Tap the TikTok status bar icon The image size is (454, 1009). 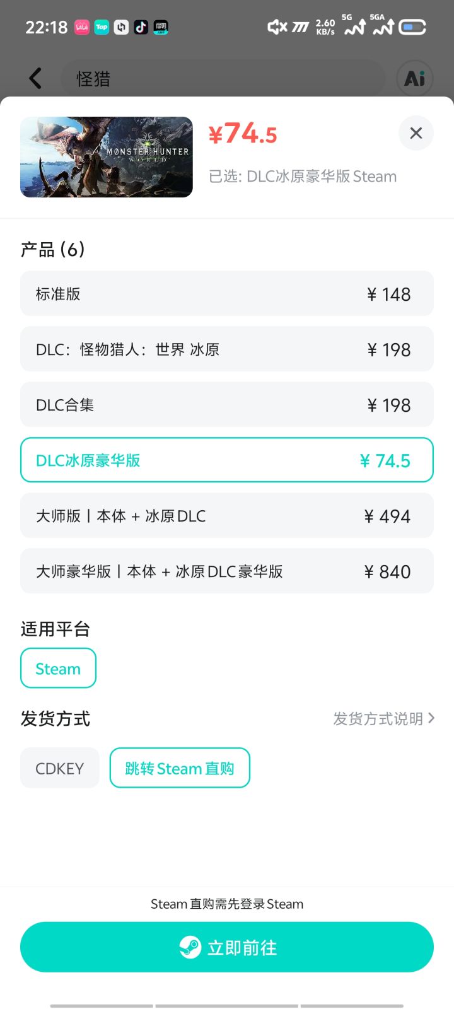[141, 27]
